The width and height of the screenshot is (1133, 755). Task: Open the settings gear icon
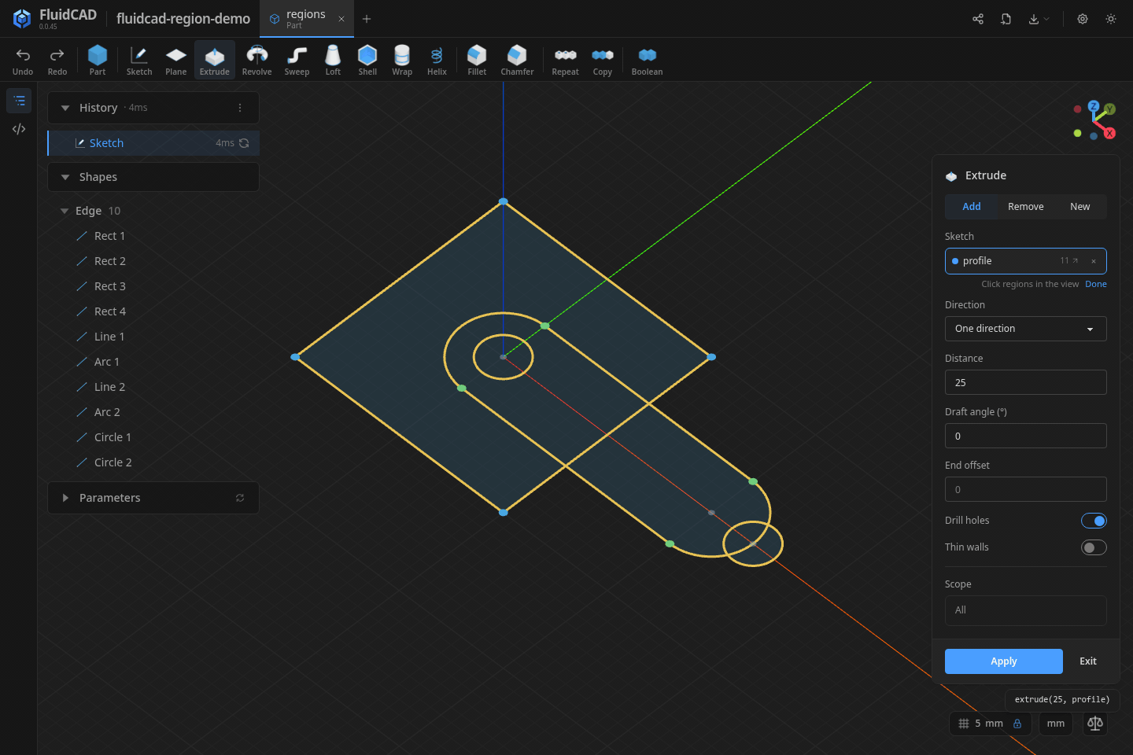point(1083,19)
